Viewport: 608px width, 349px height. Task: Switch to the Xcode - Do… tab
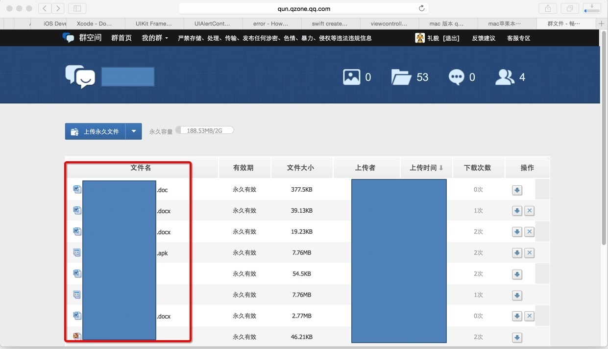pyautogui.click(x=96, y=24)
